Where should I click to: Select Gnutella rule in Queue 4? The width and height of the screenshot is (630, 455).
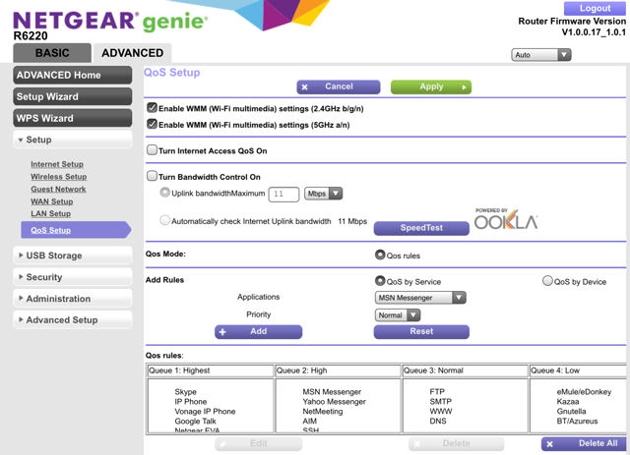[x=571, y=411]
